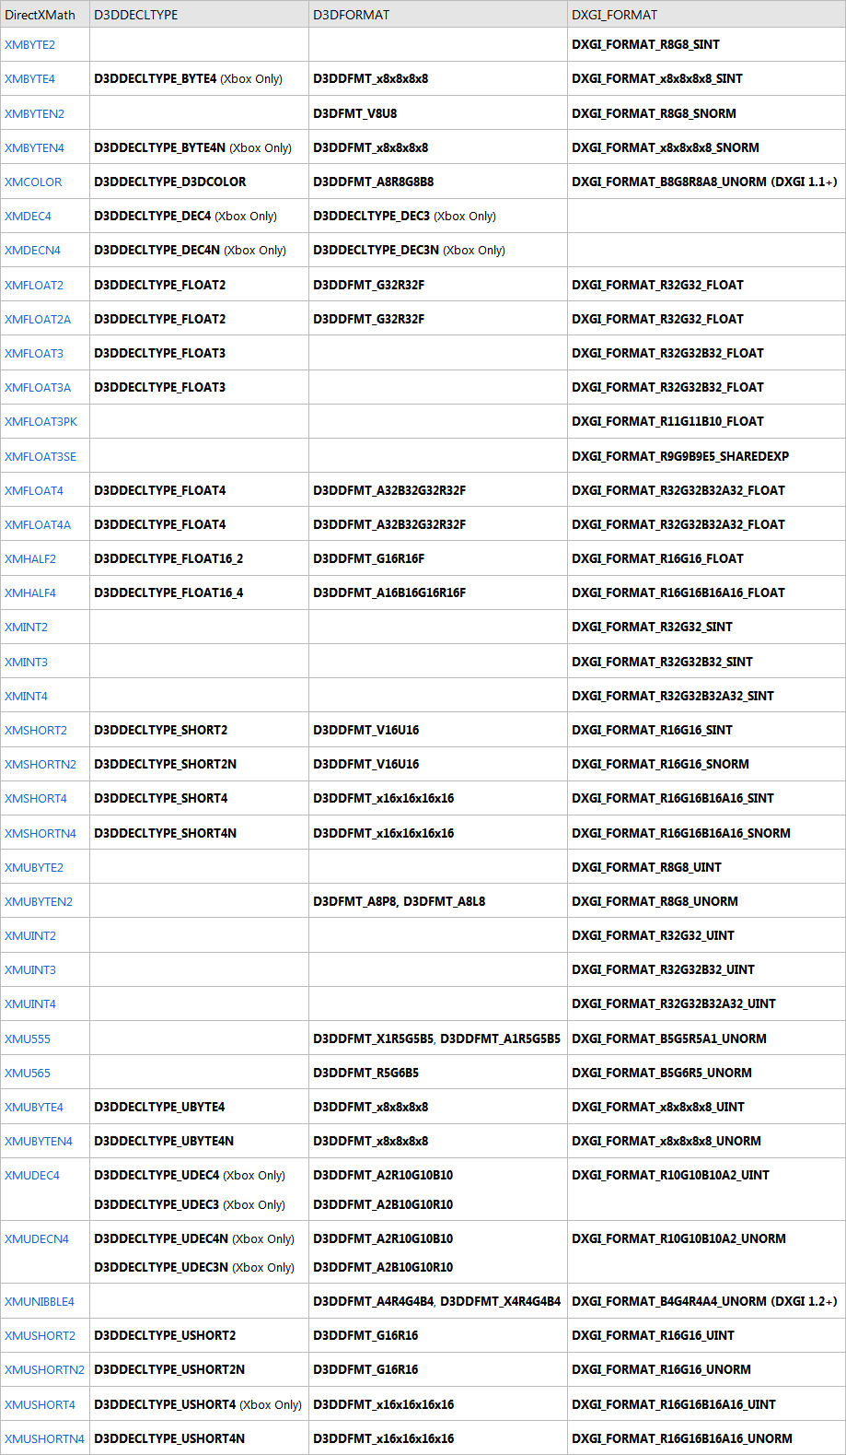Go to the XMSHORT4 link
Image resolution: width=846 pixels, height=1455 pixels.
click(36, 798)
